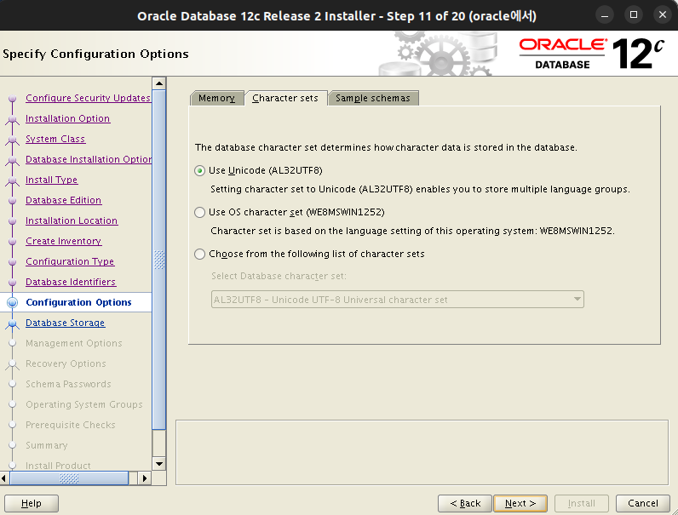Proceed with the Next button

pos(520,503)
